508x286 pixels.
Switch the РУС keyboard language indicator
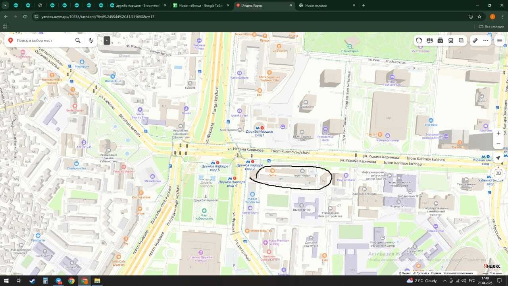coord(471,281)
